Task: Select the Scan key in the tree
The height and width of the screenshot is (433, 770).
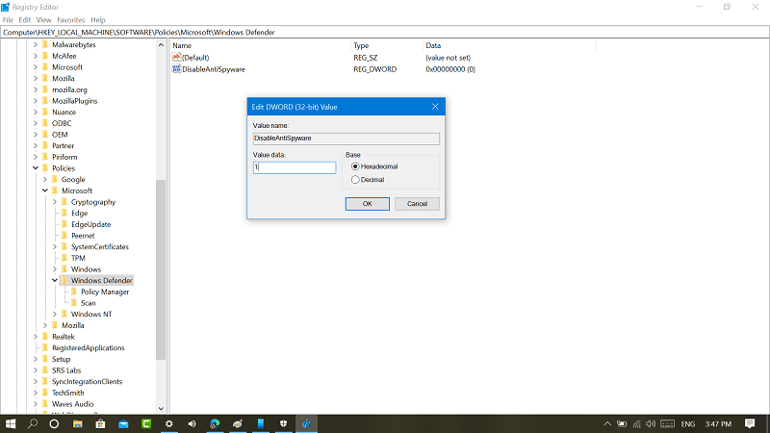Action: 89,303
